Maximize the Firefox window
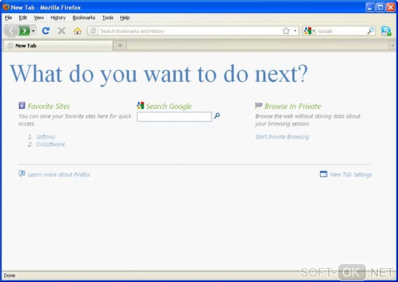 point(380,7)
